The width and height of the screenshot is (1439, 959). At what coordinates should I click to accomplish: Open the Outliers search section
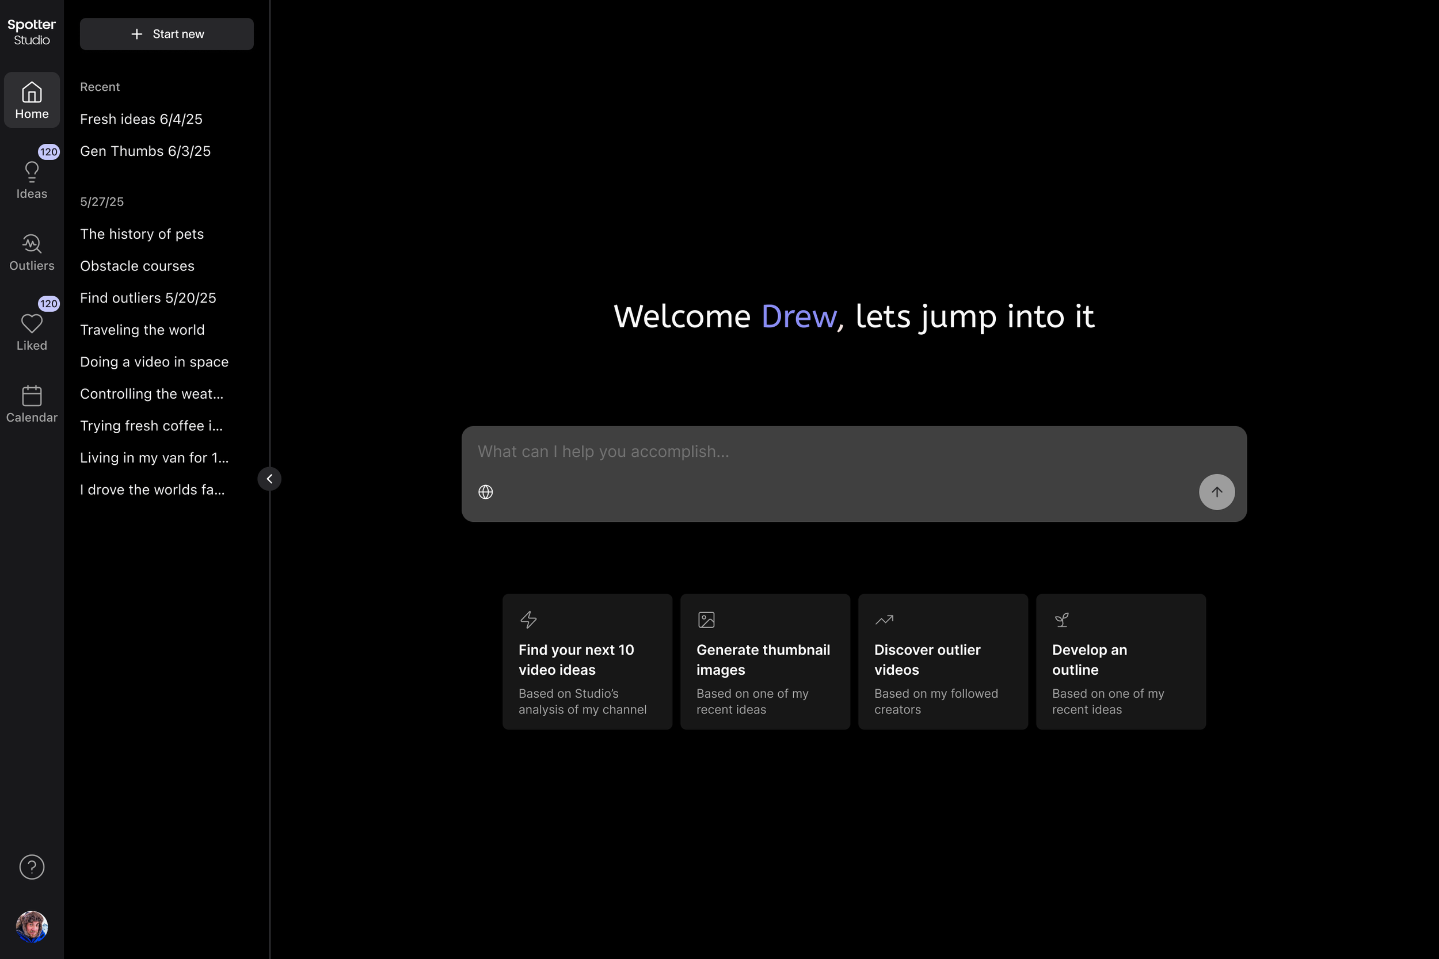click(x=32, y=251)
